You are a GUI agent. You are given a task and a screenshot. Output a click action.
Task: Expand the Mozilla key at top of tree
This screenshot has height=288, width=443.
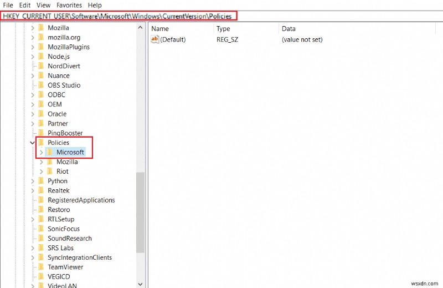tap(33, 28)
